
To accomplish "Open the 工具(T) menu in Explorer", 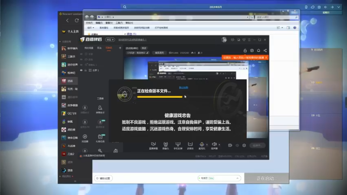I will point(119,23).
